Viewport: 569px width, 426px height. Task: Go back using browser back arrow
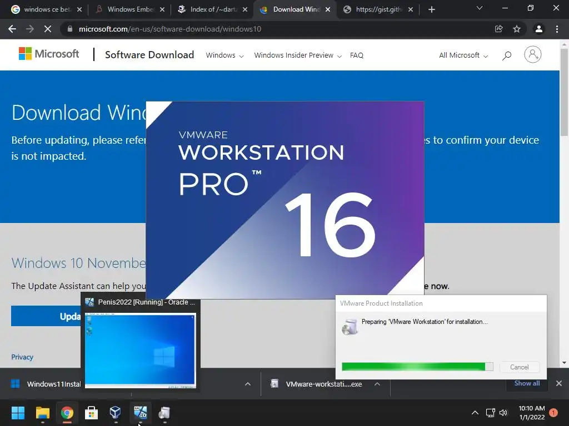coord(12,29)
